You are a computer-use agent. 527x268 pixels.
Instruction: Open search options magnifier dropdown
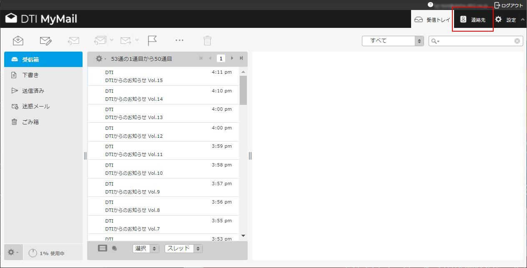435,41
